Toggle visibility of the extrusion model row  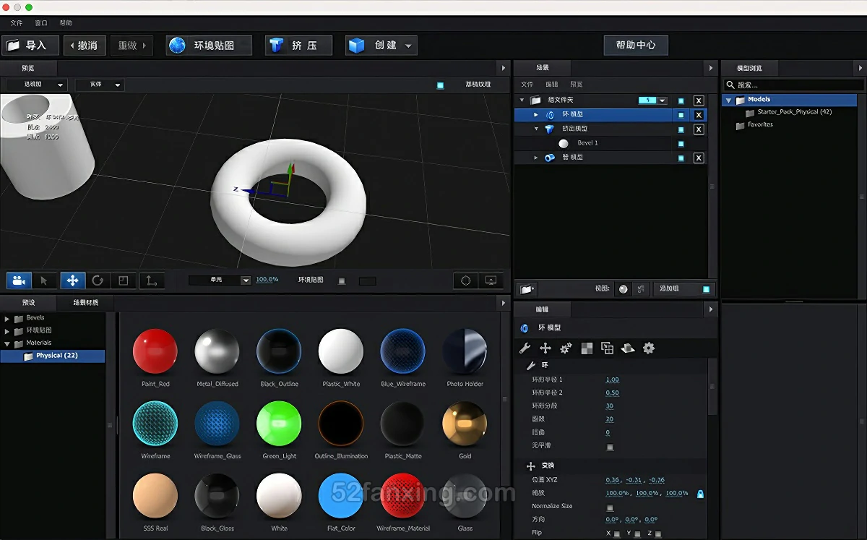[x=681, y=129]
